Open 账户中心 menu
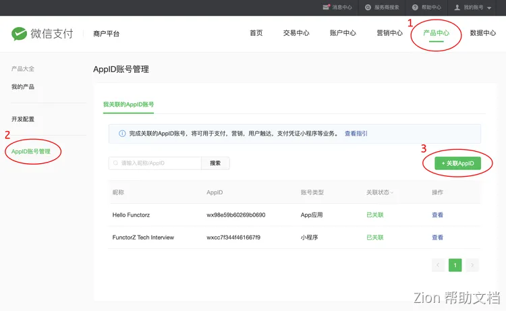Image resolution: width=506 pixels, height=311 pixels. pyautogui.click(x=343, y=33)
